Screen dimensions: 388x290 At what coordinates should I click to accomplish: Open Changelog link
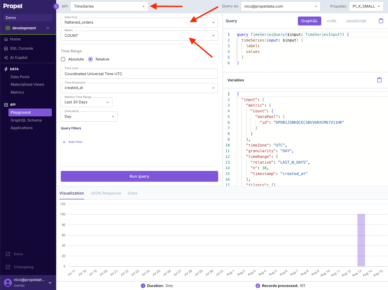24,267
